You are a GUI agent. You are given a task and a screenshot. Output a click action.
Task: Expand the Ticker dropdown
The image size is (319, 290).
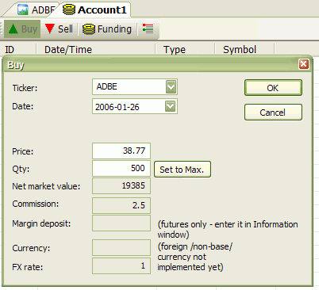point(171,86)
